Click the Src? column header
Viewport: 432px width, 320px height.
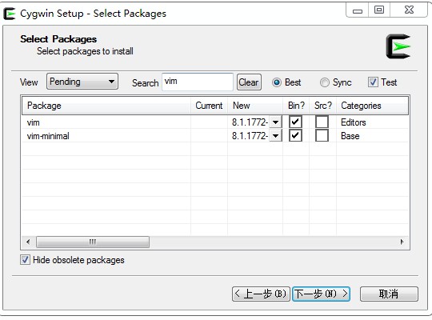point(322,106)
